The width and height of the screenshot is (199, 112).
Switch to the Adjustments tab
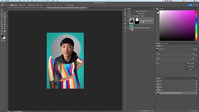pos(165,44)
